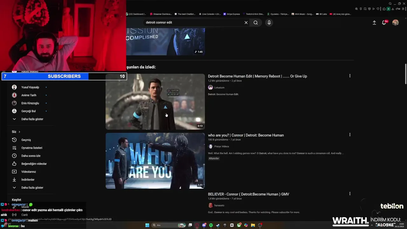Click the page vertical scrollbar thumb
The height and width of the screenshot is (229, 407).
(x=405, y=74)
